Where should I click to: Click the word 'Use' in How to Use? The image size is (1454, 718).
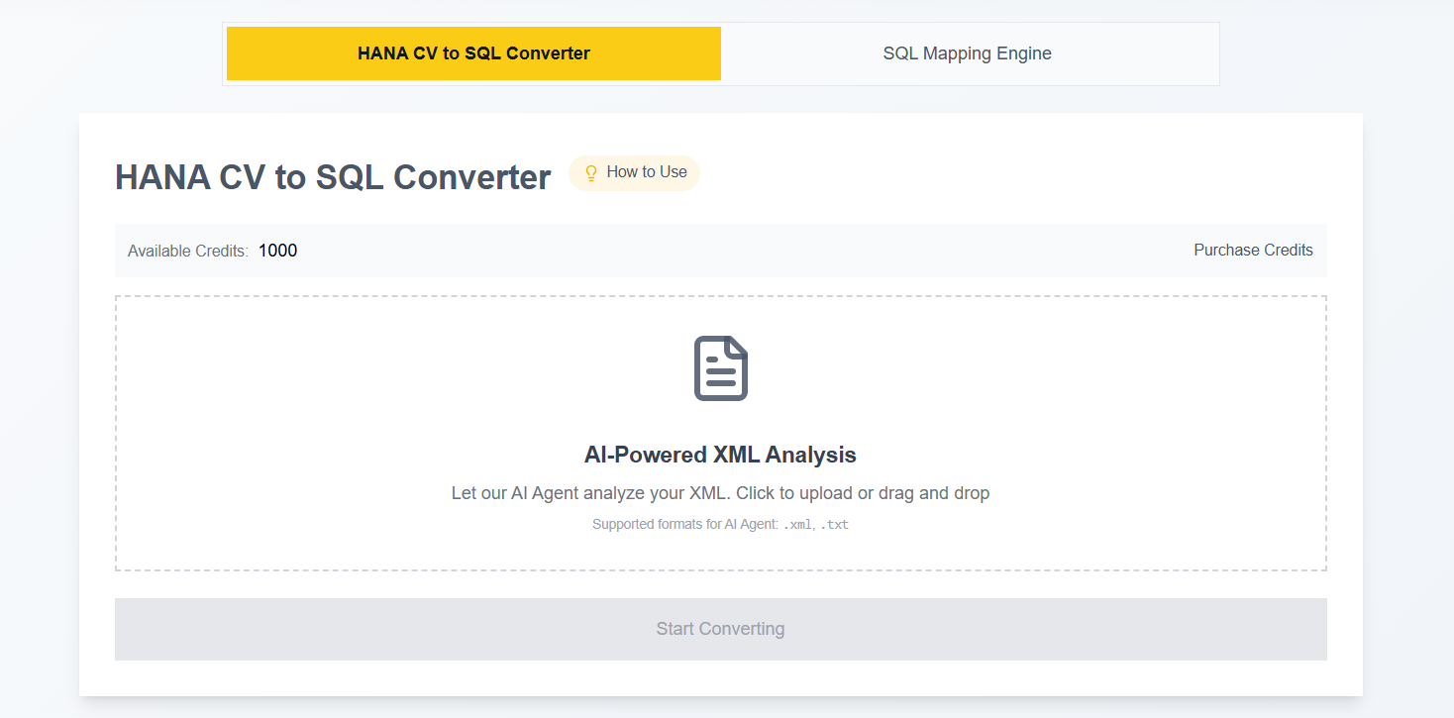[674, 172]
